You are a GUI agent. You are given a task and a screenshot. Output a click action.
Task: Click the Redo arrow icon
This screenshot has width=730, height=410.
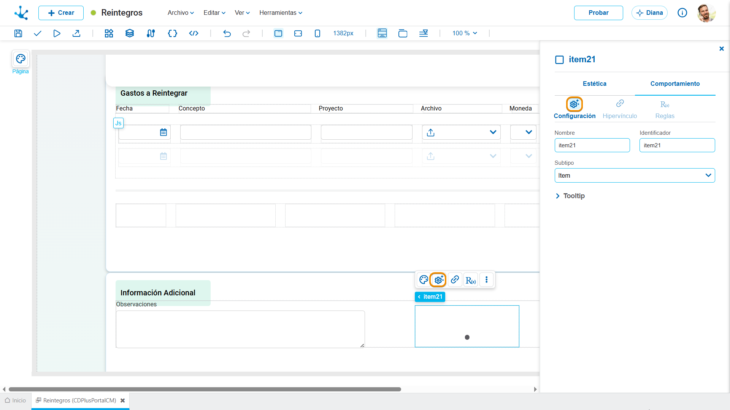coord(246,33)
